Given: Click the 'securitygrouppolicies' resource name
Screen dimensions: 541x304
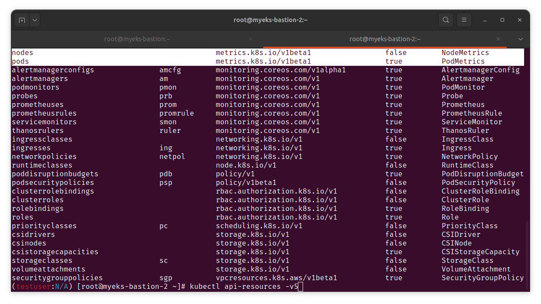Looking at the screenshot, I should [x=57, y=278].
